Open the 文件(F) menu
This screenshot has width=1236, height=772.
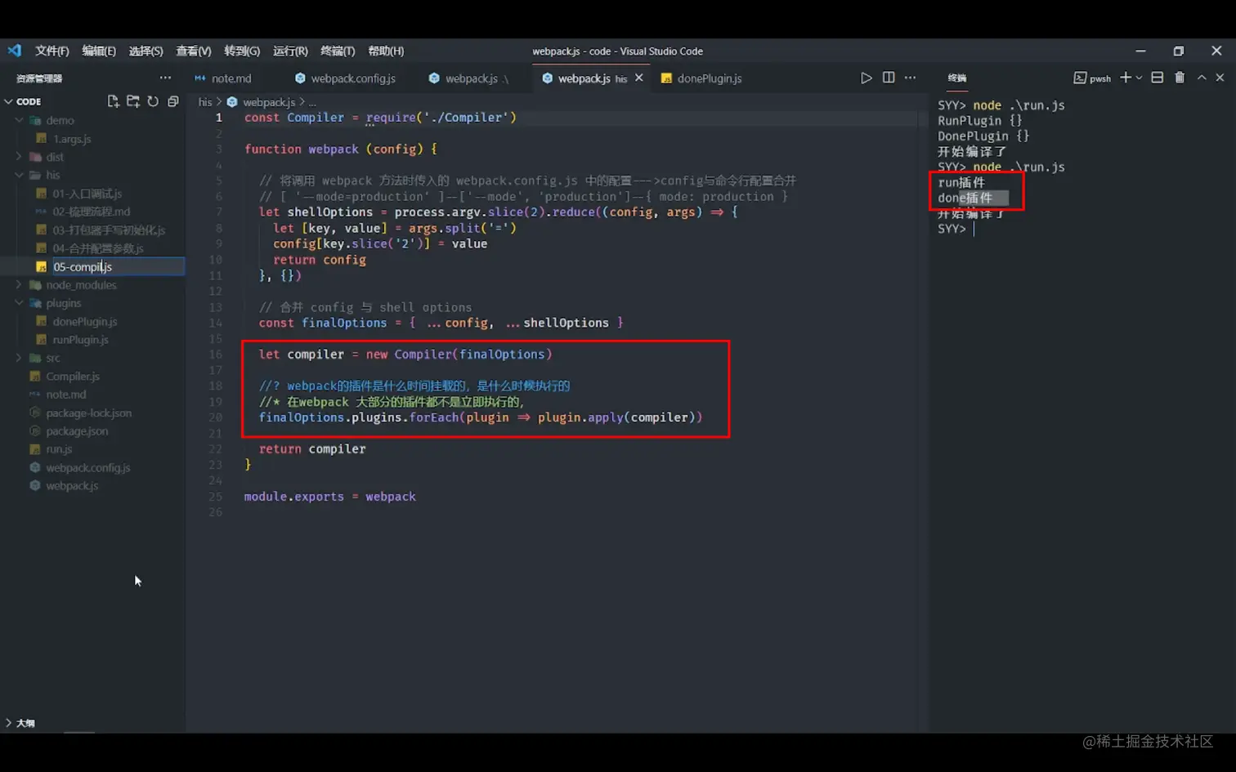pos(52,51)
